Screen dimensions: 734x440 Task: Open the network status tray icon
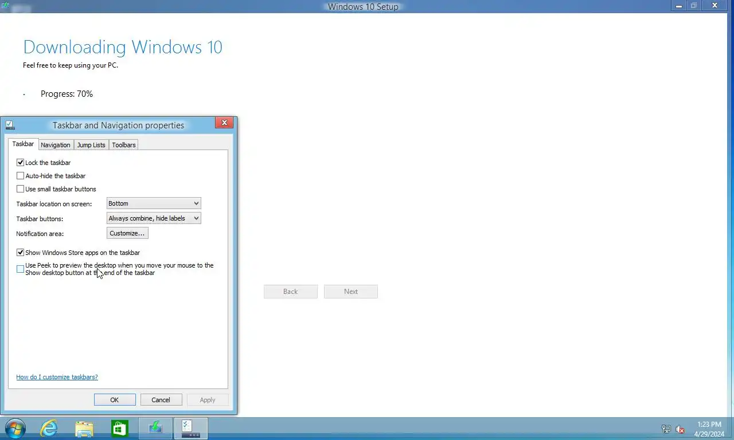[x=666, y=429]
